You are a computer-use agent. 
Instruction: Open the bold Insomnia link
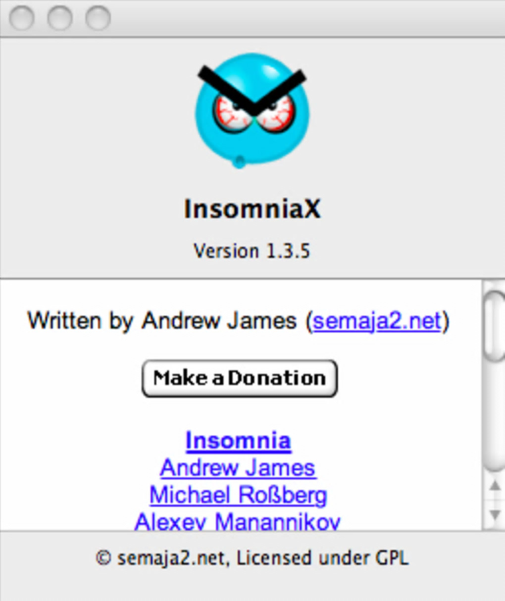pos(238,441)
